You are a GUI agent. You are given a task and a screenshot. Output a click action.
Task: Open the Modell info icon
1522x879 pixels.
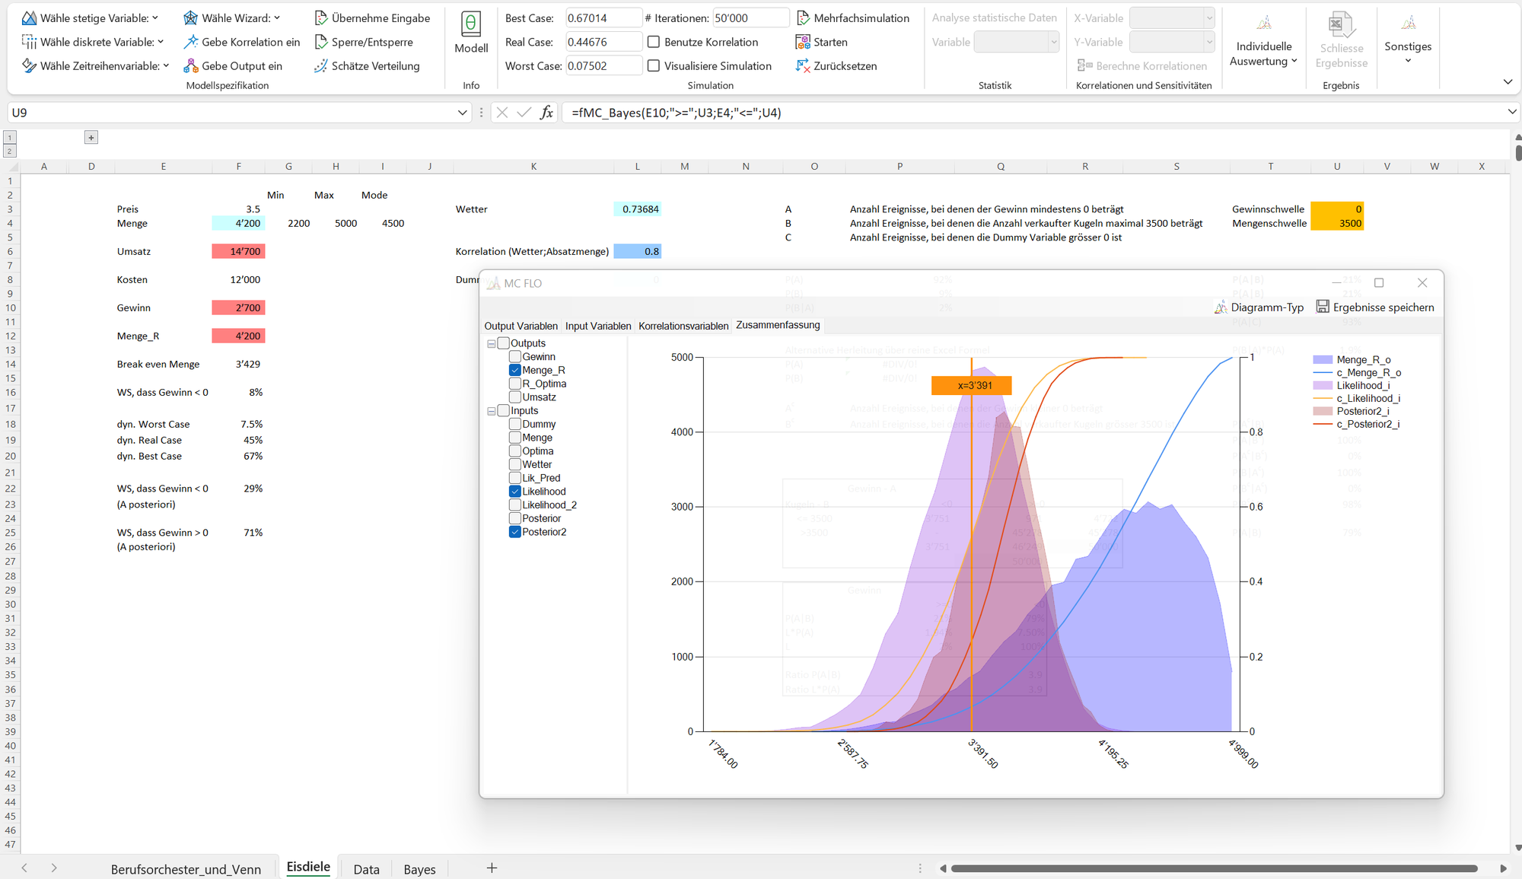(471, 24)
